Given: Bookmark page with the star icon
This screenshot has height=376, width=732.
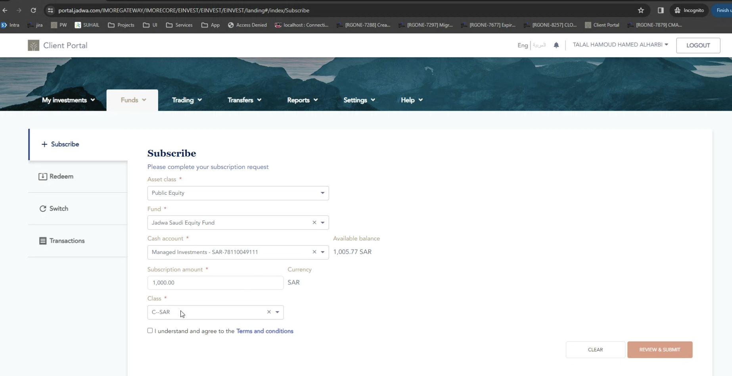Looking at the screenshot, I should point(641,10).
